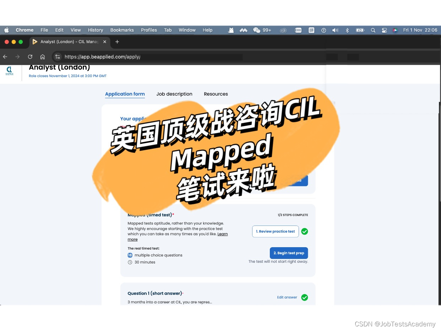Click the partially hidden blue upload button
Viewport: 441px width, 331px height.
298,180
